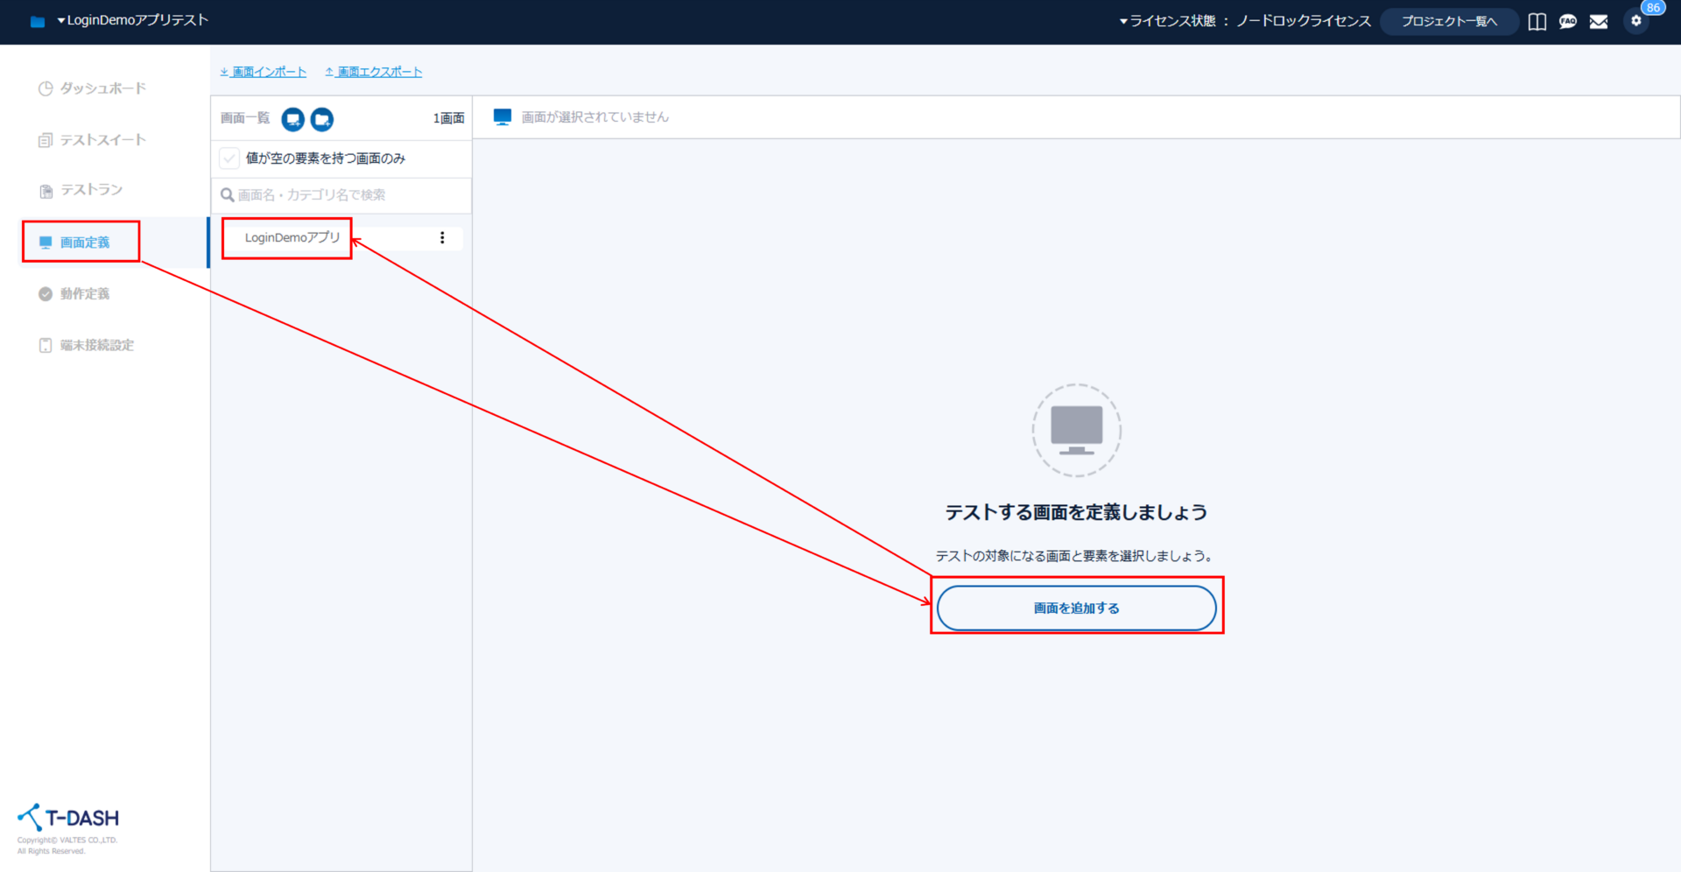Open 動作定義 in the sidebar
This screenshot has height=872, width=1681.
click(85, 294)
